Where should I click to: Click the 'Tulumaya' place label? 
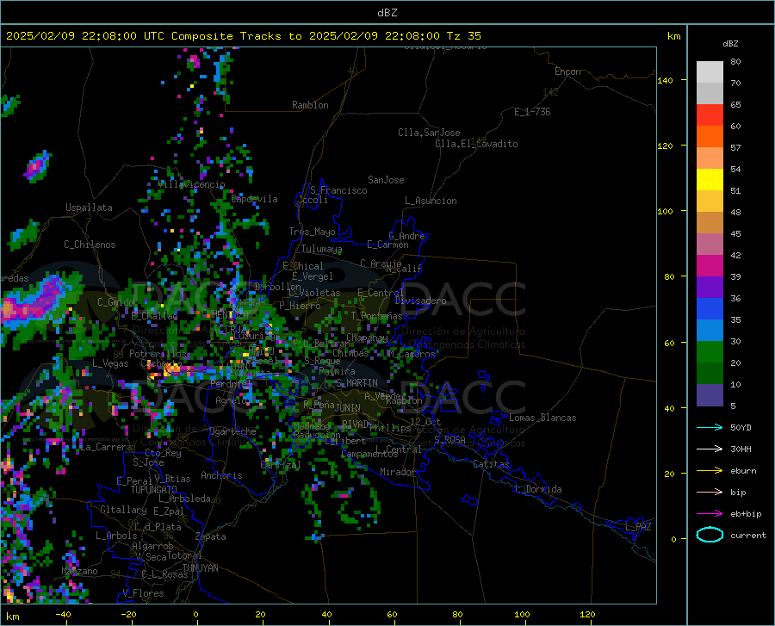pyautogui.click(x=321, y=249)
